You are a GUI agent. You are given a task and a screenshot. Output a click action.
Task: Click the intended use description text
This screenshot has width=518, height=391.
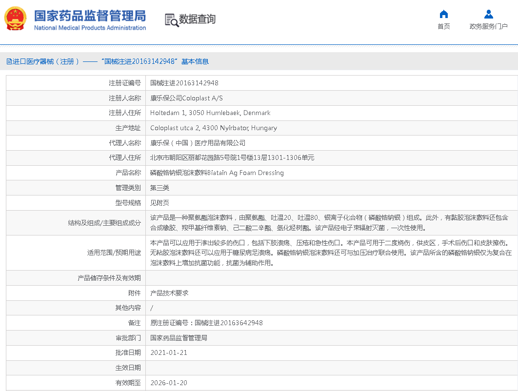tap(331, 253)
